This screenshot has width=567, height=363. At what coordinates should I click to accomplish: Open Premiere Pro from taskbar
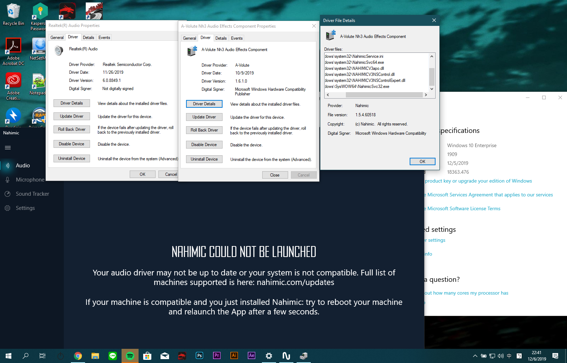217,356
